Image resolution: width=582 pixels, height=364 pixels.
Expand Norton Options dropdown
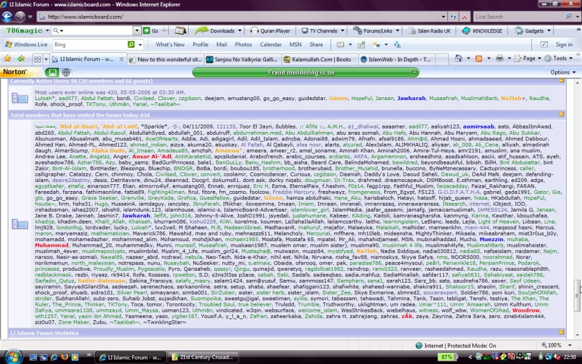click(574, 72)
